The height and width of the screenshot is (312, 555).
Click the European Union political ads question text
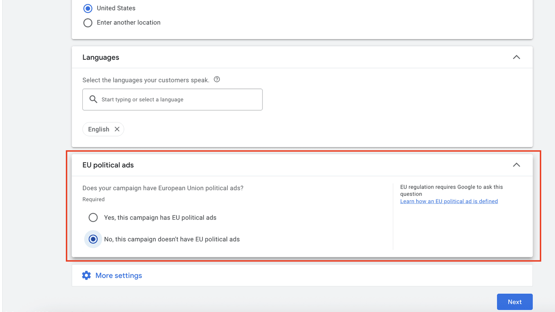(x=163, y=188)
